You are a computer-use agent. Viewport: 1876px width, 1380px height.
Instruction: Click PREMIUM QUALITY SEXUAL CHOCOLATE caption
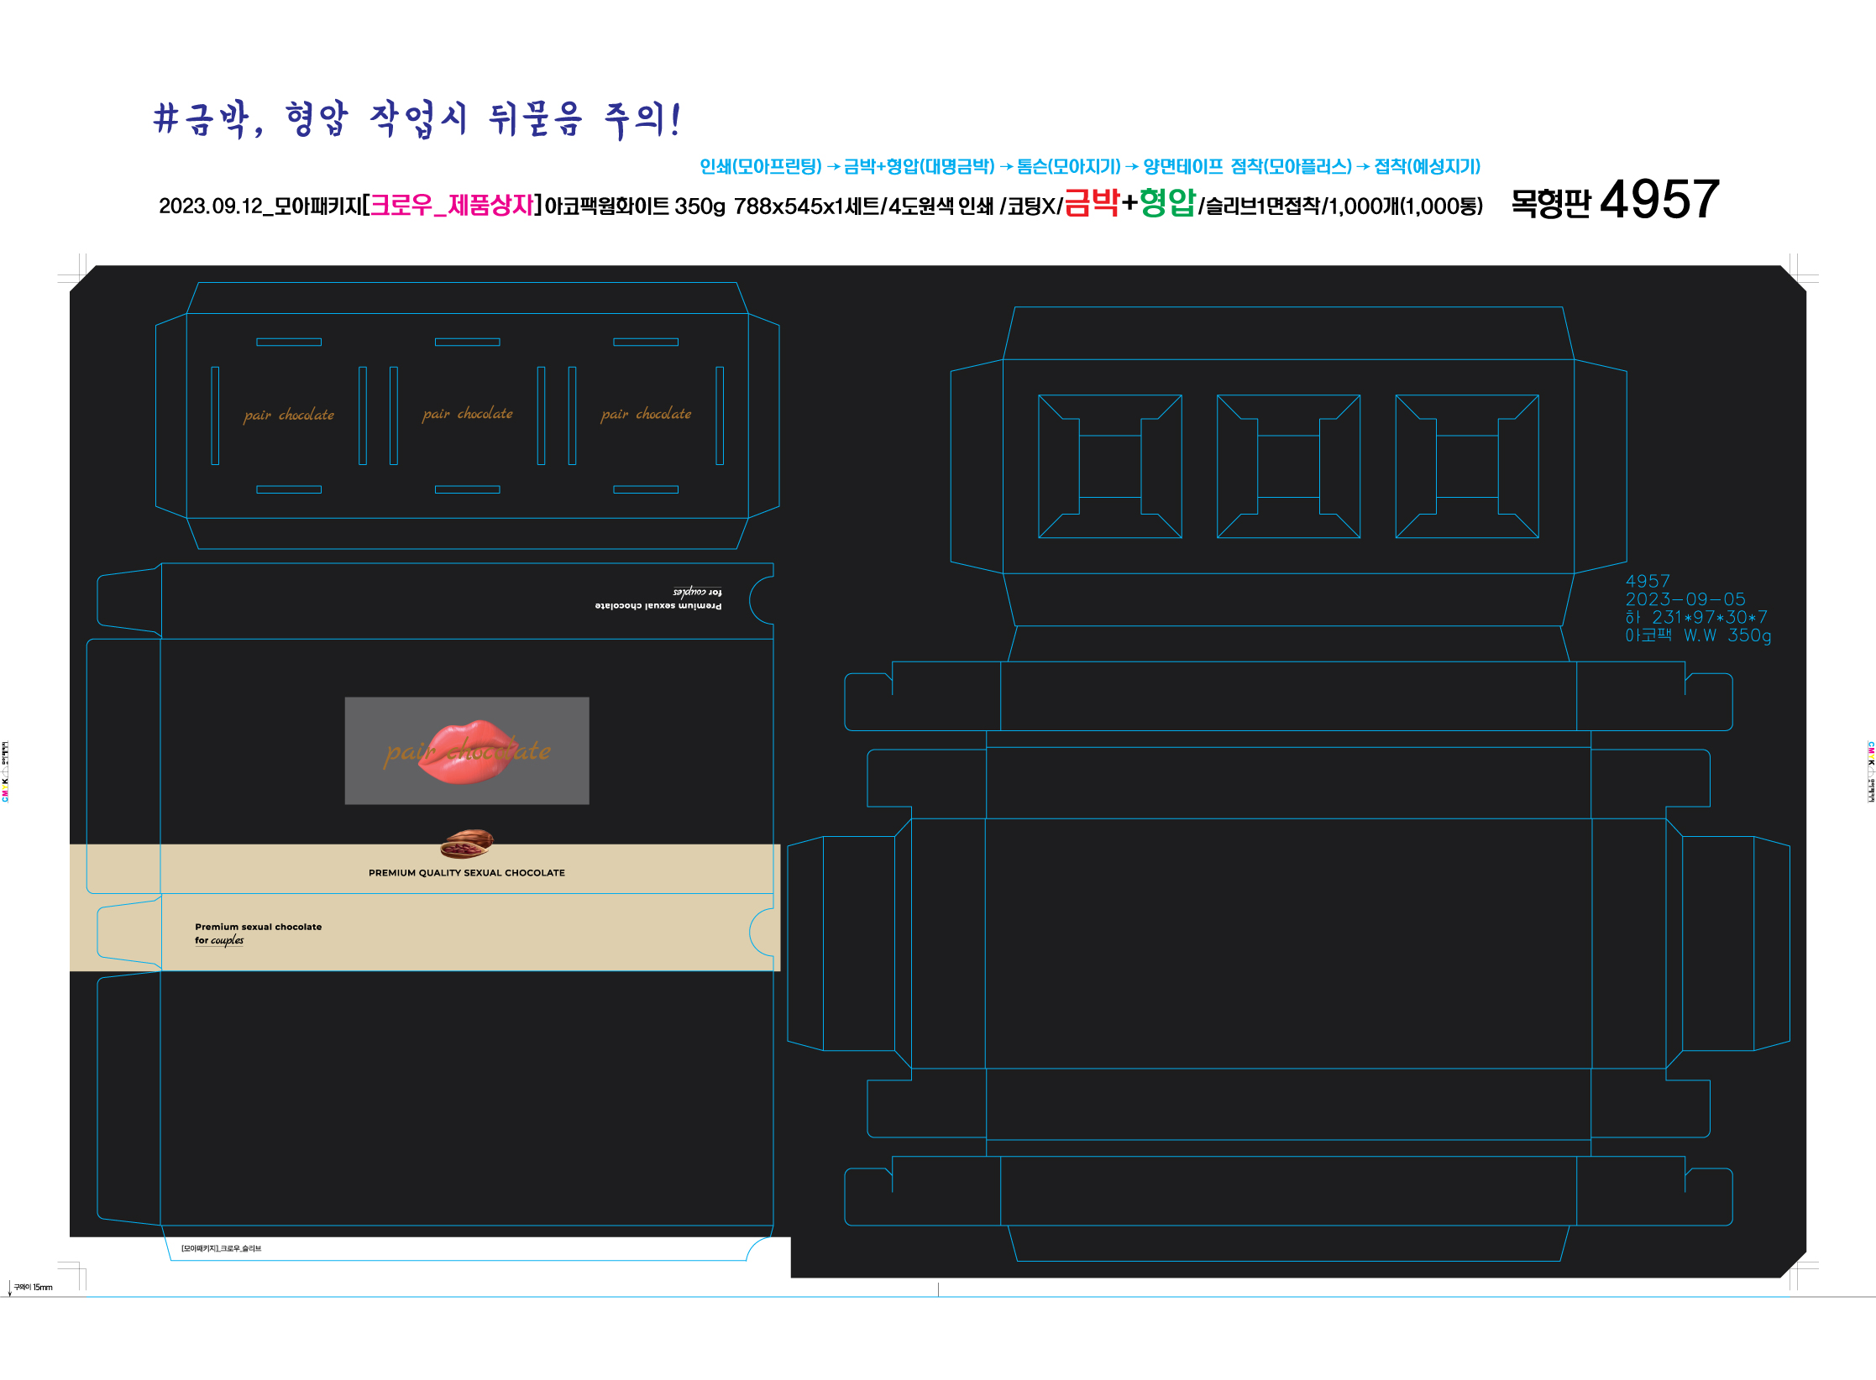(466, 873)
